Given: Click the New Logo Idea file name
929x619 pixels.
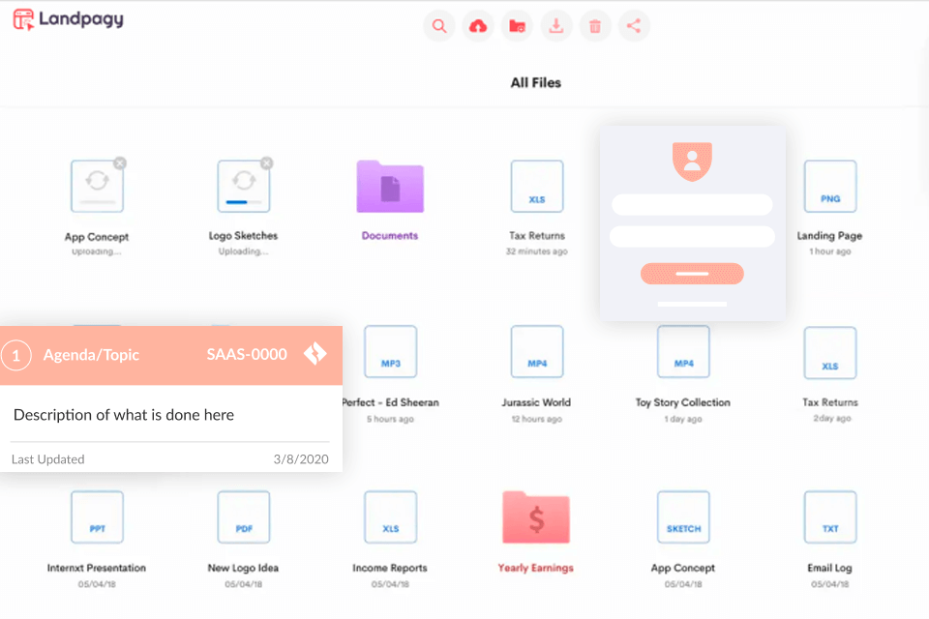Looking at the screenshot, I should (243, 568).
